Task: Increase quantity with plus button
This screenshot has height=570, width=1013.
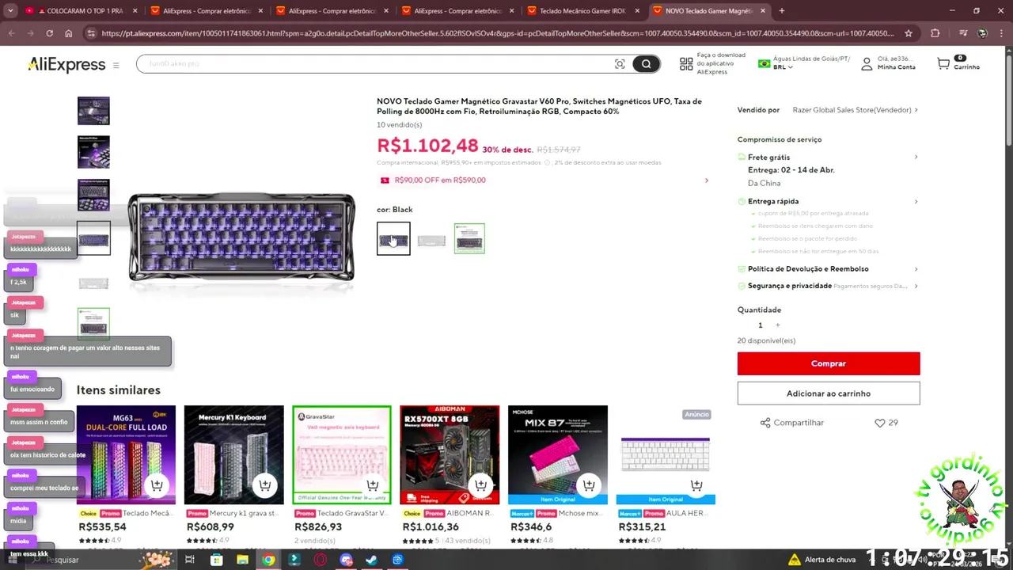Action: pyautogui.click(x=777, y=325)
